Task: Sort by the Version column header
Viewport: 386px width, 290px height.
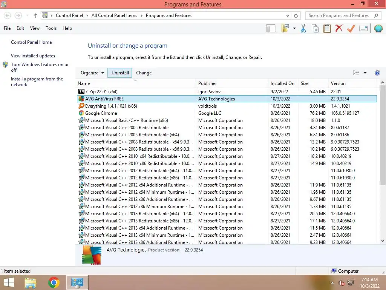Action: point(353,83)
